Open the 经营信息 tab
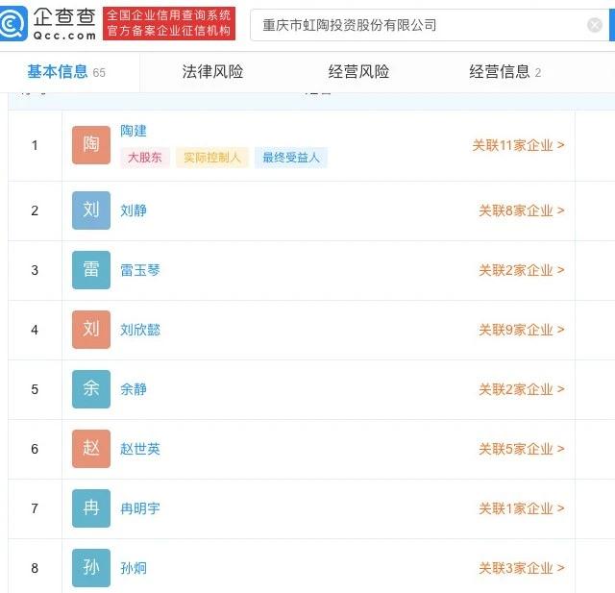This screenshot has width=615, height=593. 504,71
